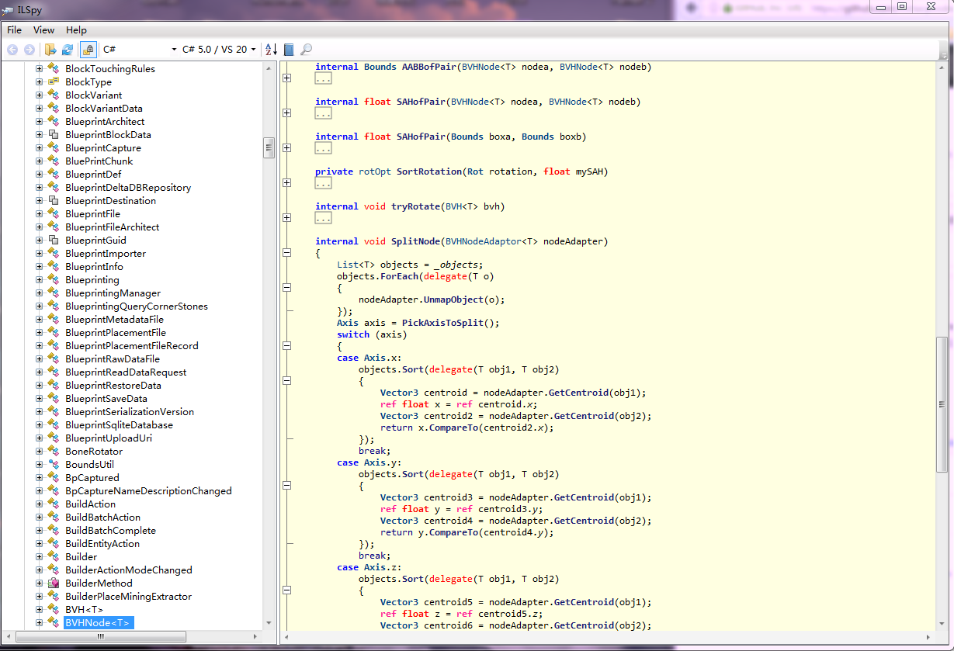Toggle showing internal types and members

point(88,50)
